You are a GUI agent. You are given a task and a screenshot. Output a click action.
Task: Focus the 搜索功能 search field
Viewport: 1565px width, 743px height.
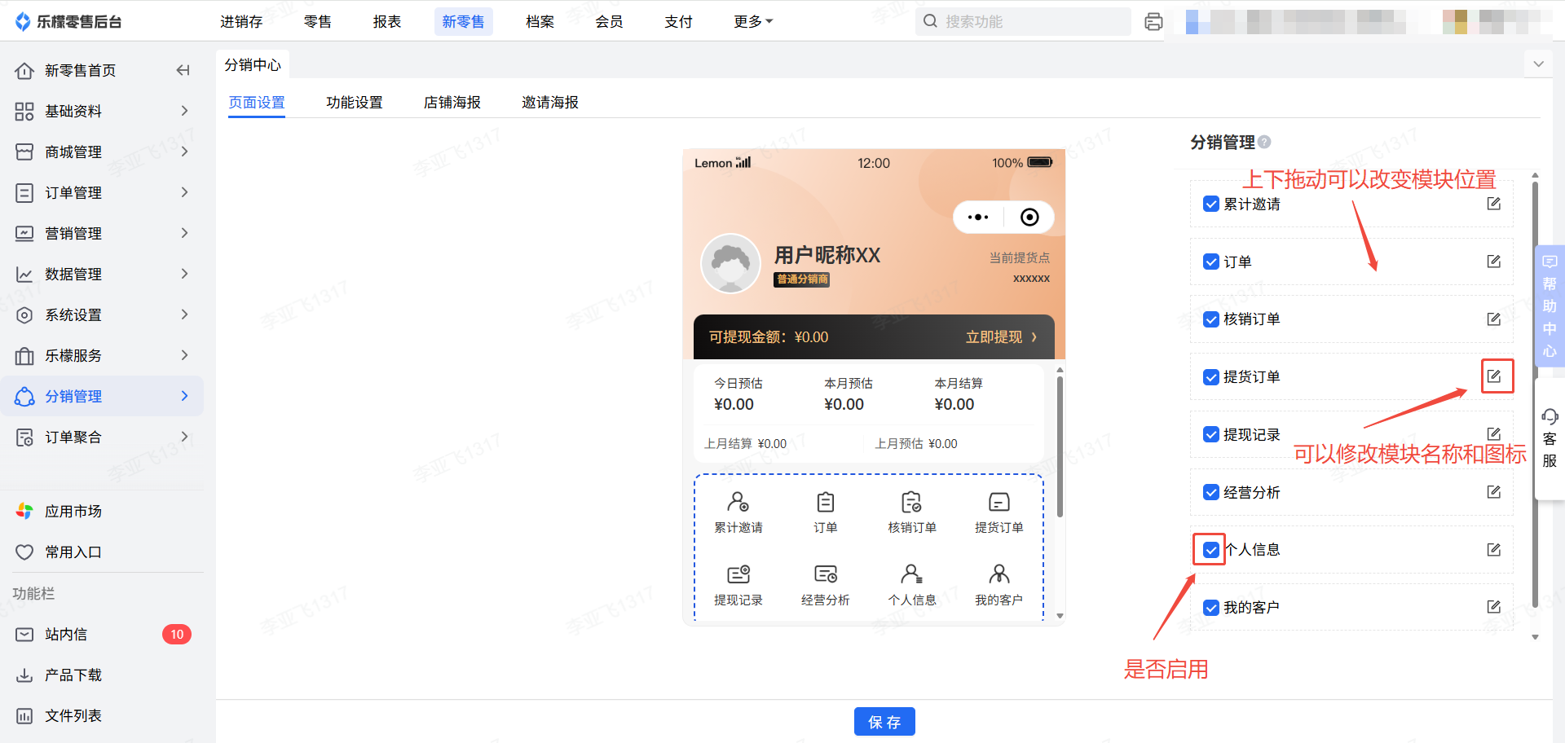[1023, 22]
